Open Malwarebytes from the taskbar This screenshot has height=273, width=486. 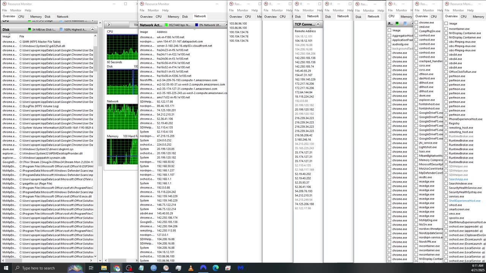click(x=240, y=268)
